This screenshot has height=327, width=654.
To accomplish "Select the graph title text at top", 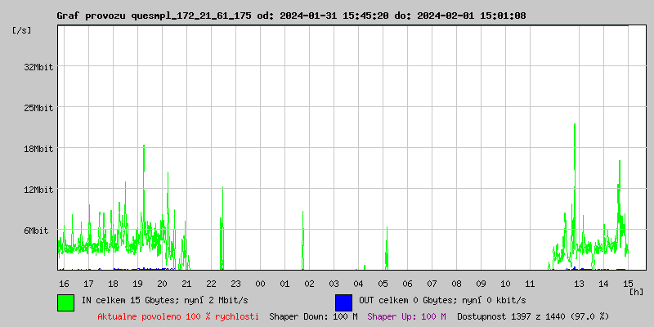I will (291, 16).
